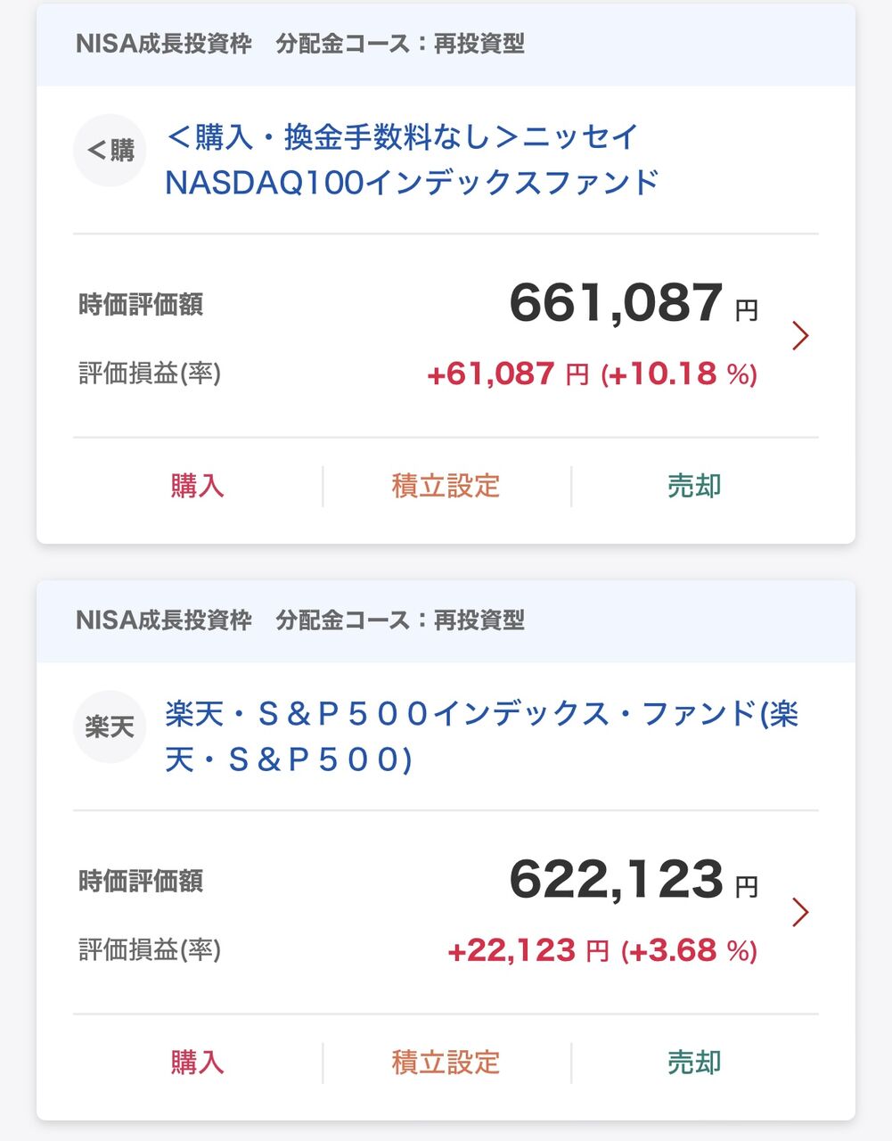
Task: Click the 622,123 円 valuation amount
Action: (633, 881)
